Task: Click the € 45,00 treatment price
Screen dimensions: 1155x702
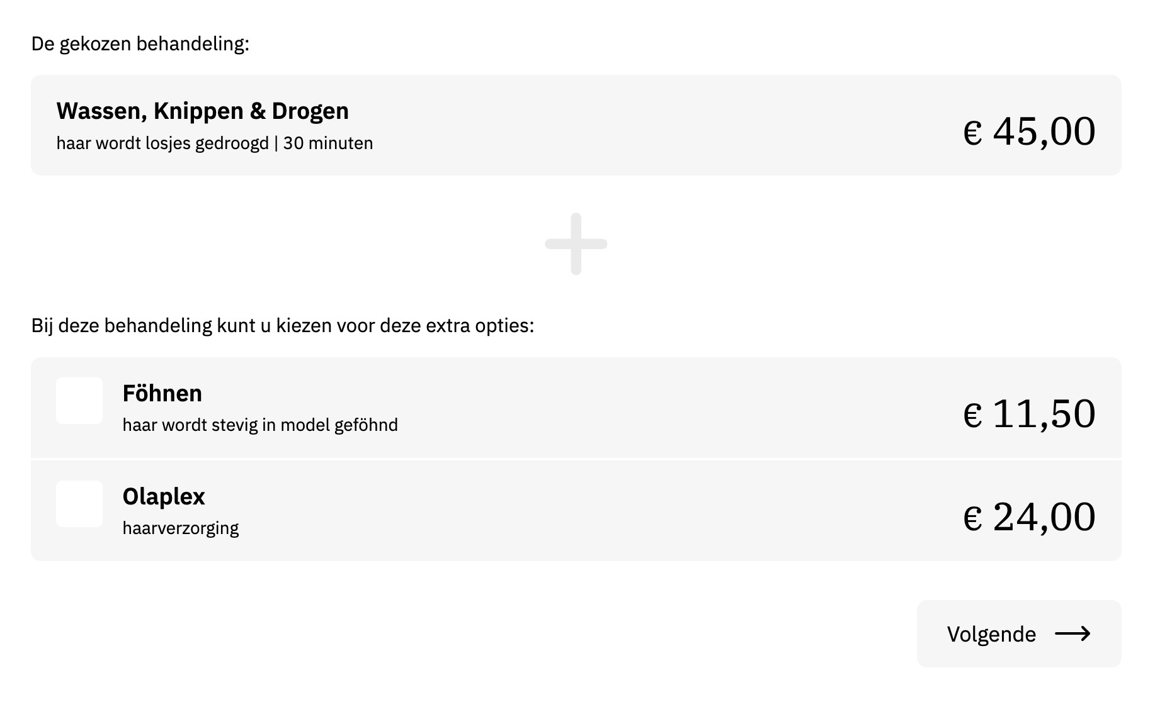Action: coord(1029,131)
